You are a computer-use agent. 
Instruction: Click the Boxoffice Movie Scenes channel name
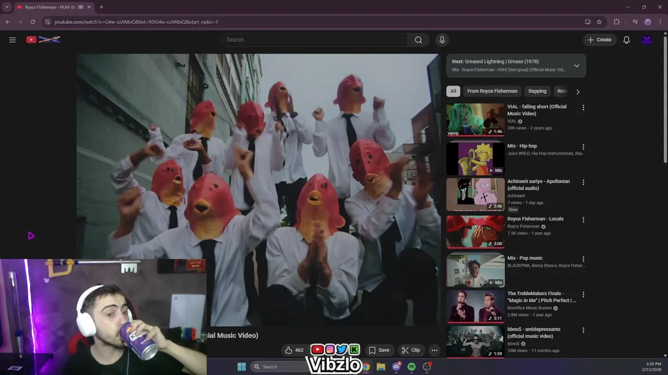tap(530, 308)
